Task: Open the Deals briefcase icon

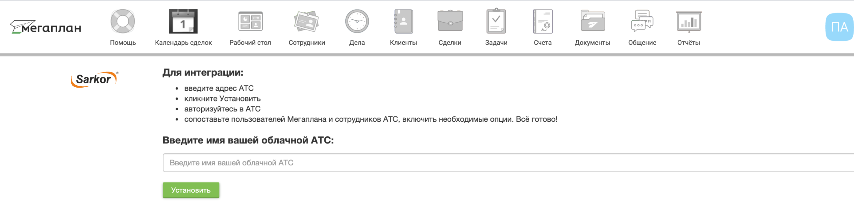Action: click(x=450, y=22)
